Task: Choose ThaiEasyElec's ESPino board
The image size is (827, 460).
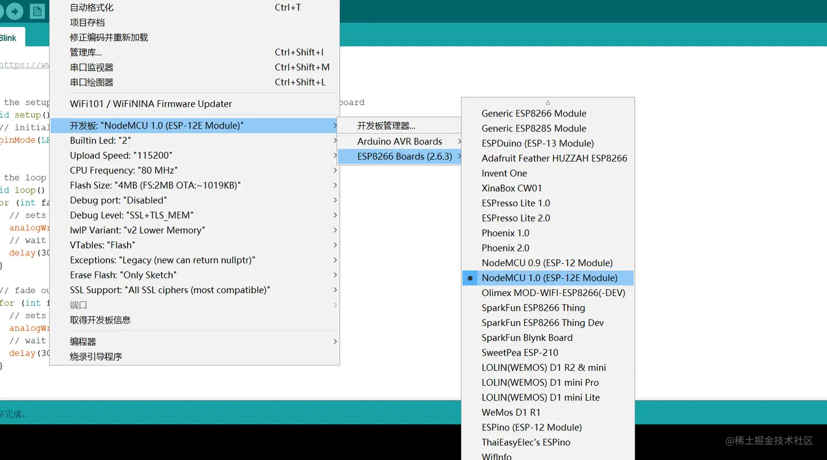Action: coord(548,442)
